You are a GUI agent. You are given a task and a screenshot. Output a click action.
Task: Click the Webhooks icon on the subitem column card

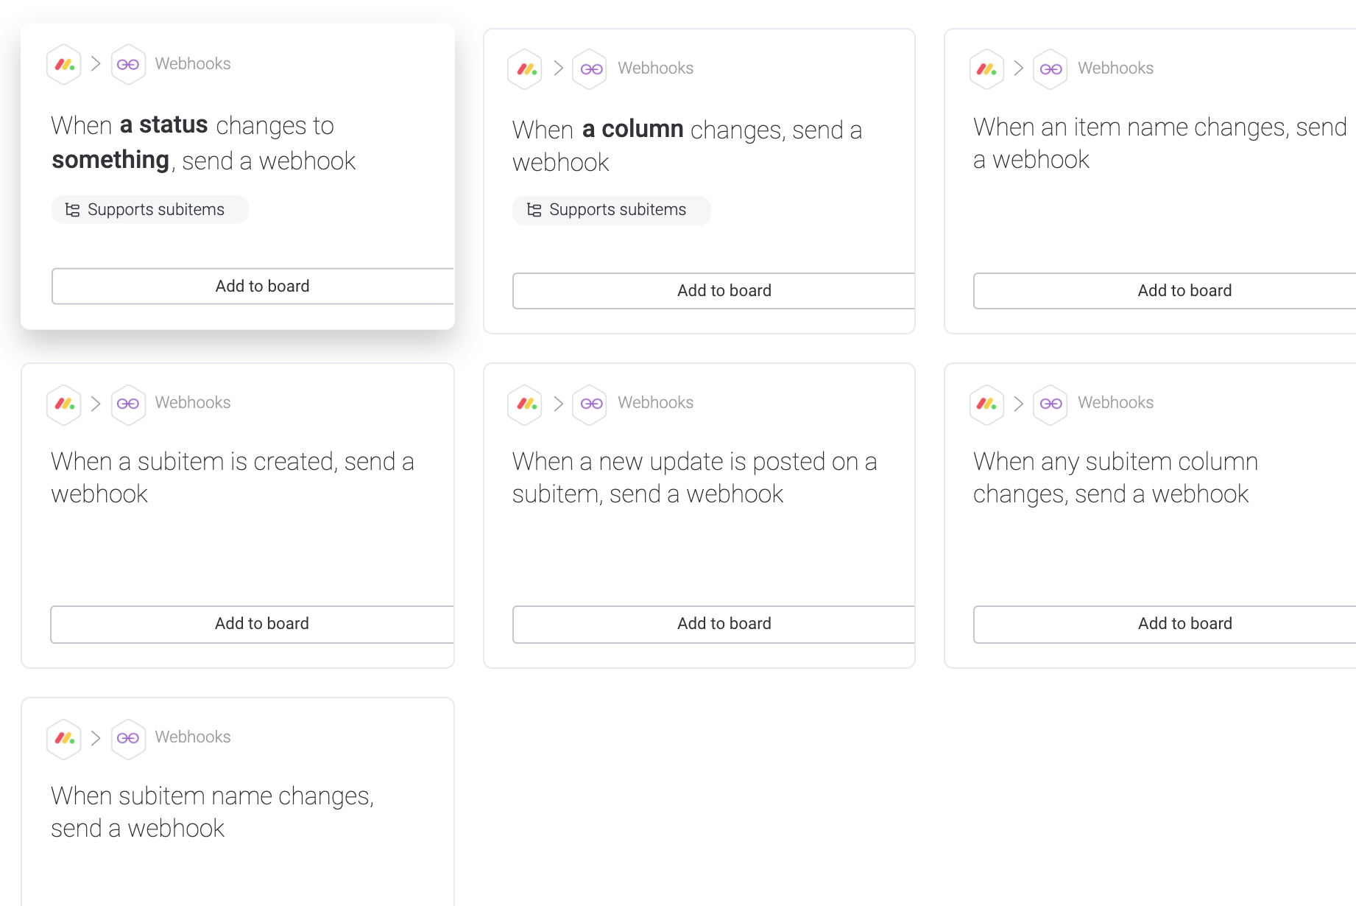1050,404
